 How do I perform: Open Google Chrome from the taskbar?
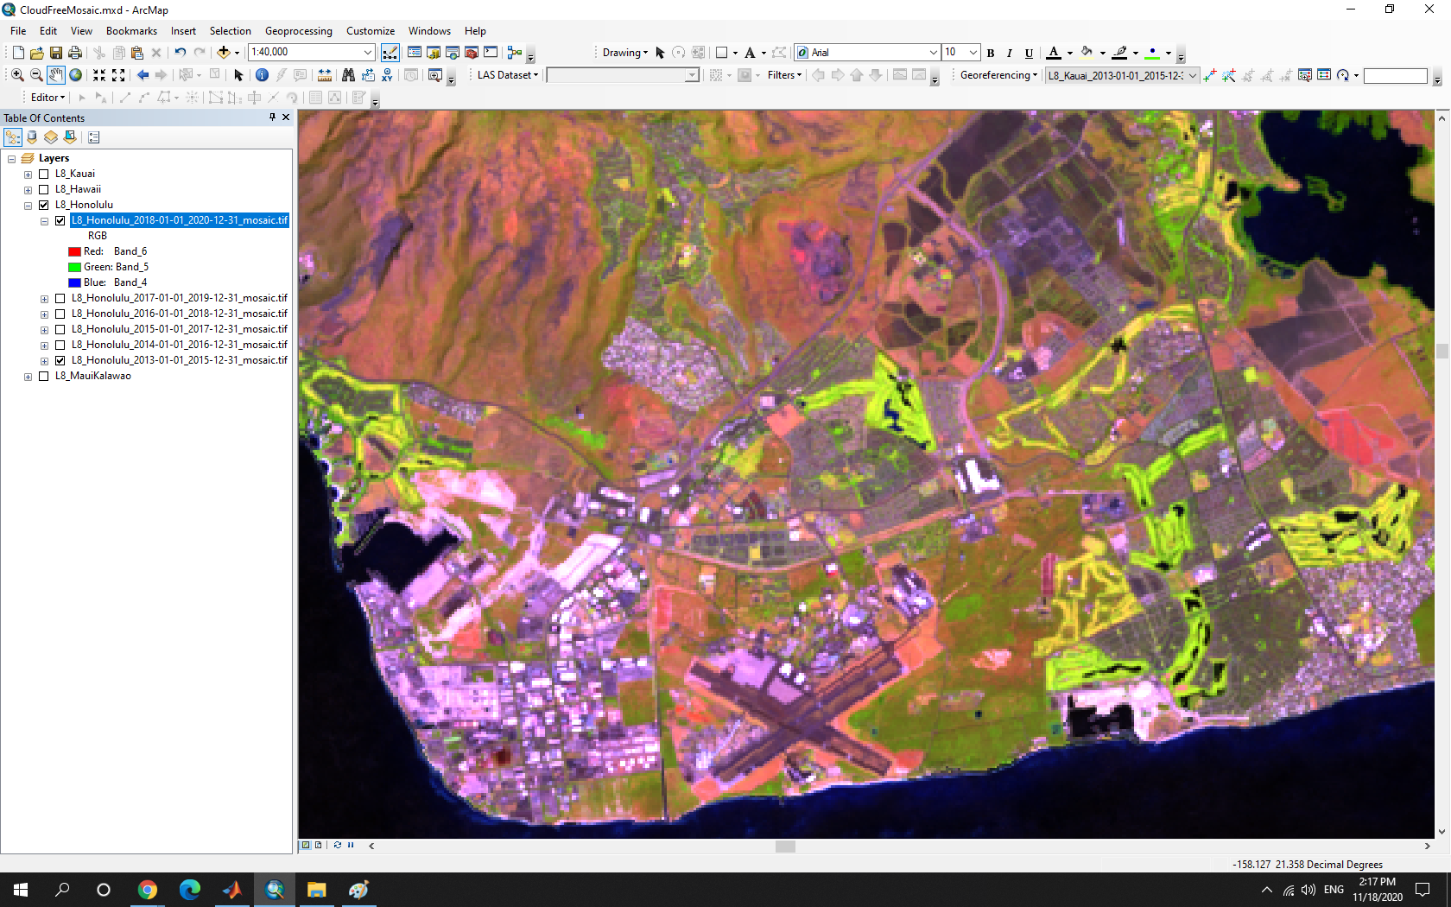[148, 890]
